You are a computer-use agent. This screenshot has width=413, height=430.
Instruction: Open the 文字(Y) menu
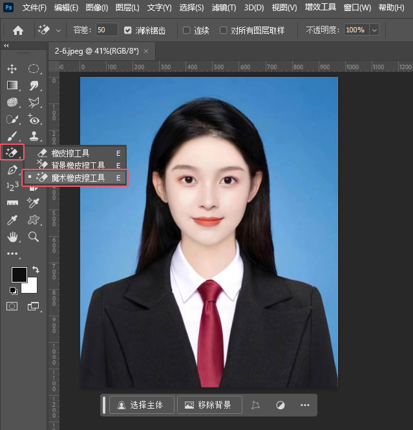pos(159,8)
